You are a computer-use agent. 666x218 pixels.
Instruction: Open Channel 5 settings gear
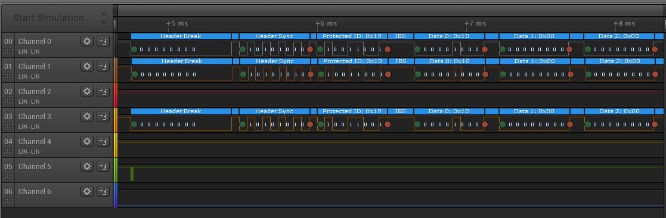87,166
